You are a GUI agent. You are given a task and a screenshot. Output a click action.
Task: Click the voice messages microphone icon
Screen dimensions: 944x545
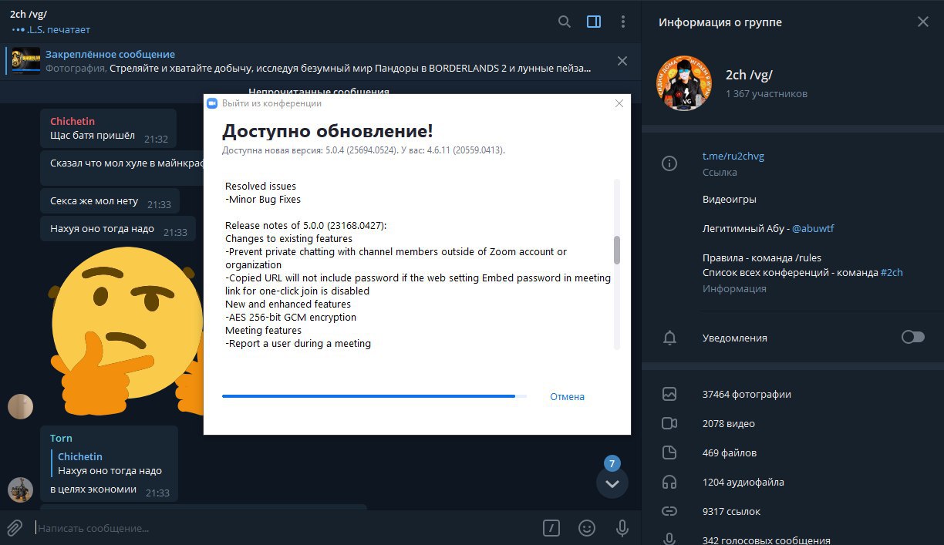(669, 539)
